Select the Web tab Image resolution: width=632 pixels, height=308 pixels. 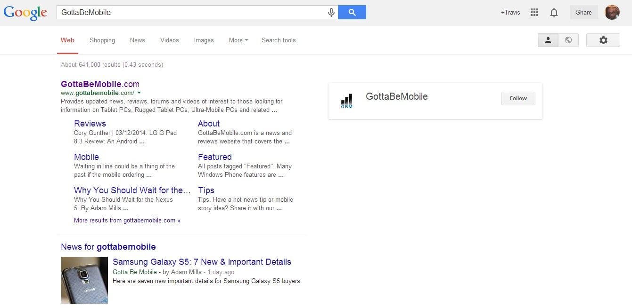pos(67,40)
